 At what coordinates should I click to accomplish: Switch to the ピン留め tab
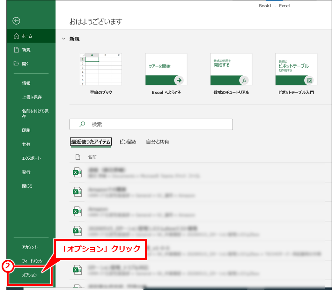(128, 142)
